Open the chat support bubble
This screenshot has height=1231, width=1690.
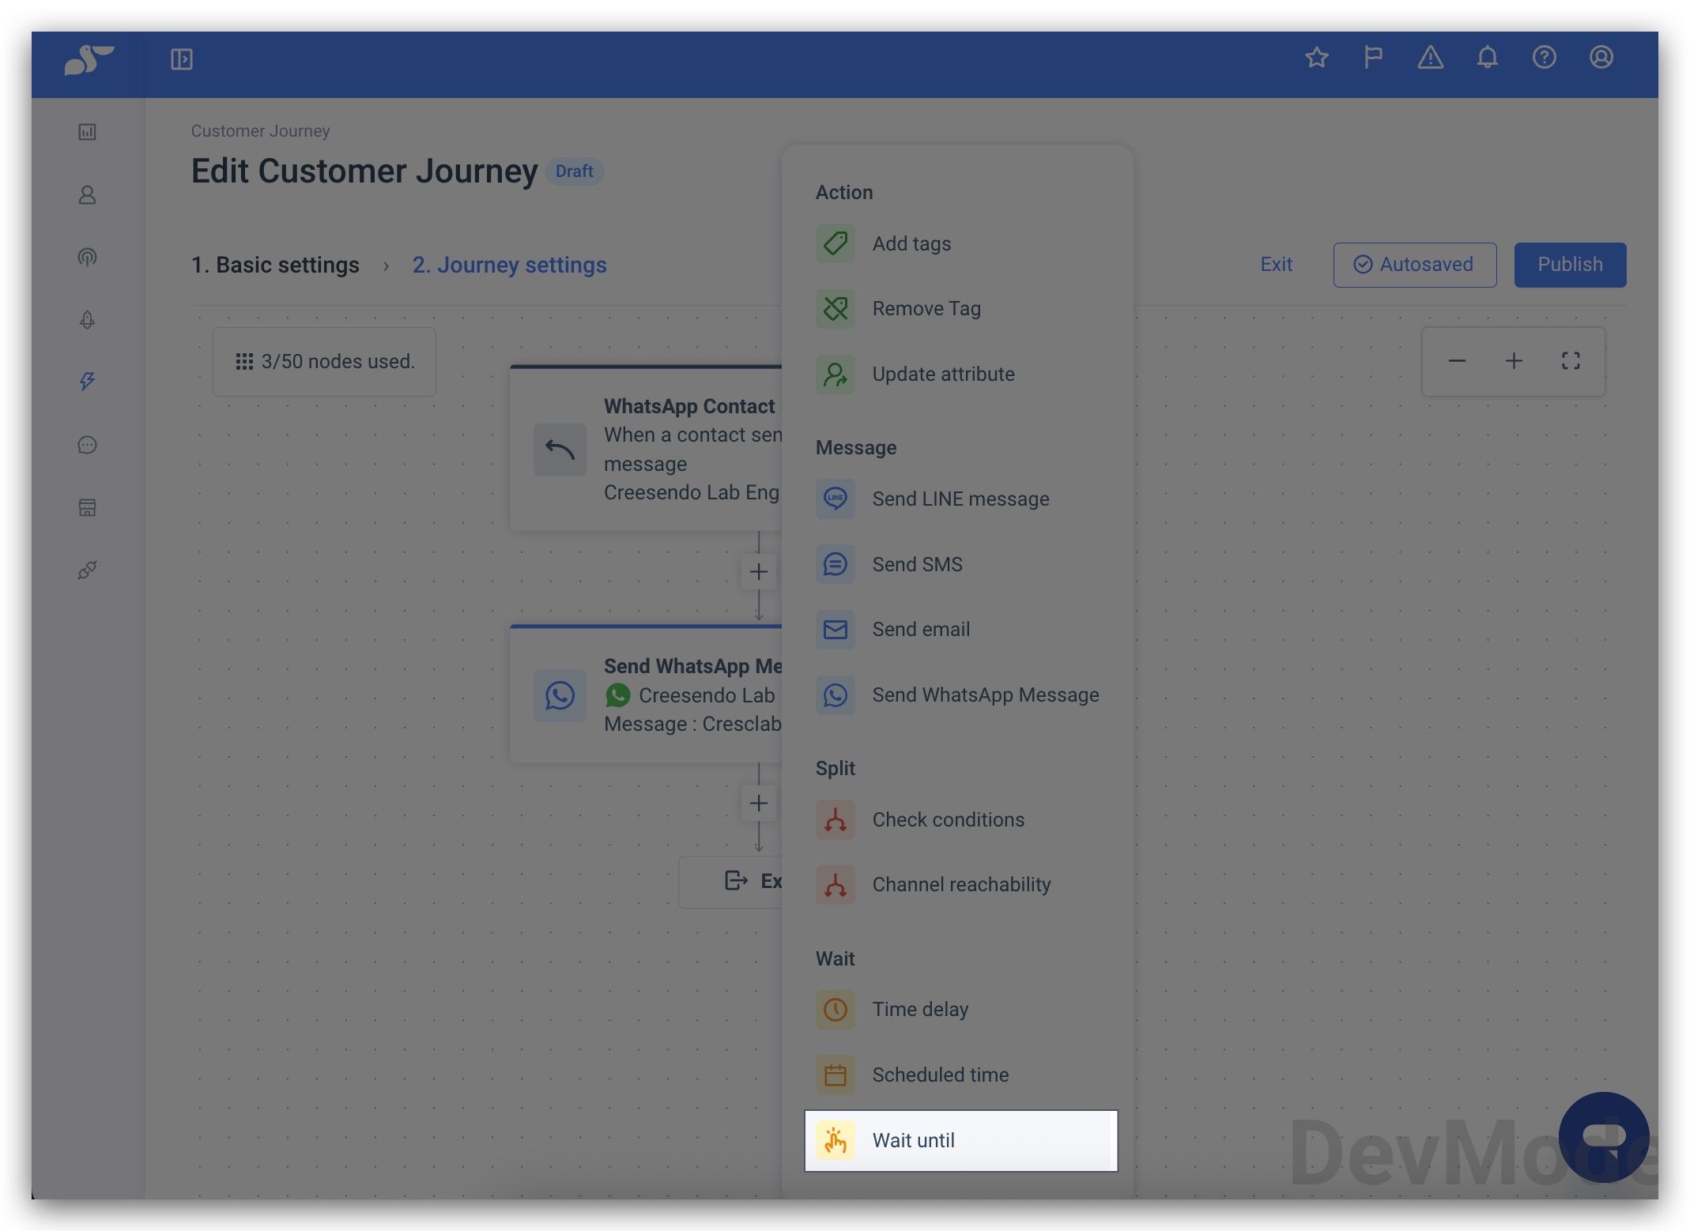coord(1604,1137)
